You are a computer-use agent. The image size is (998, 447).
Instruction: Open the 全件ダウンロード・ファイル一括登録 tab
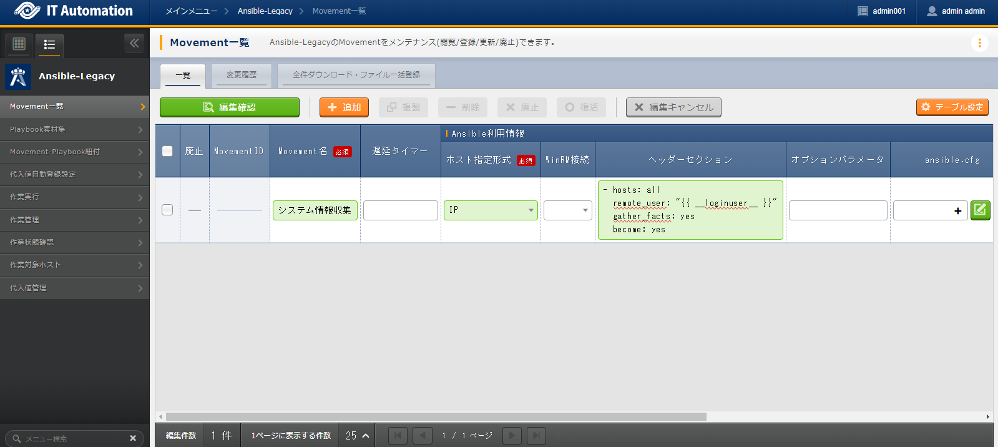pyautogui.click(x=356, y=75)
